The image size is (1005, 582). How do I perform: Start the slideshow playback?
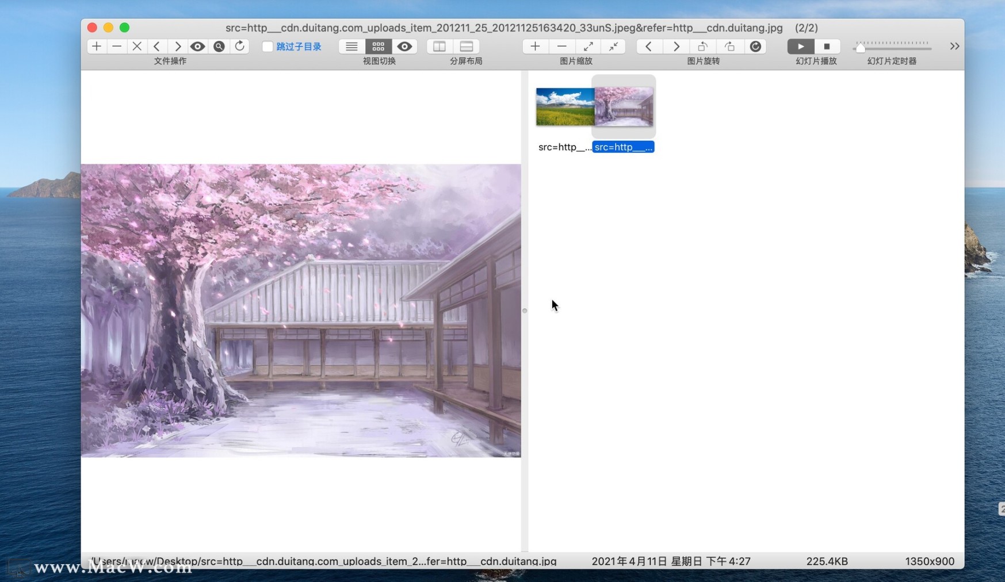[800, 47]
